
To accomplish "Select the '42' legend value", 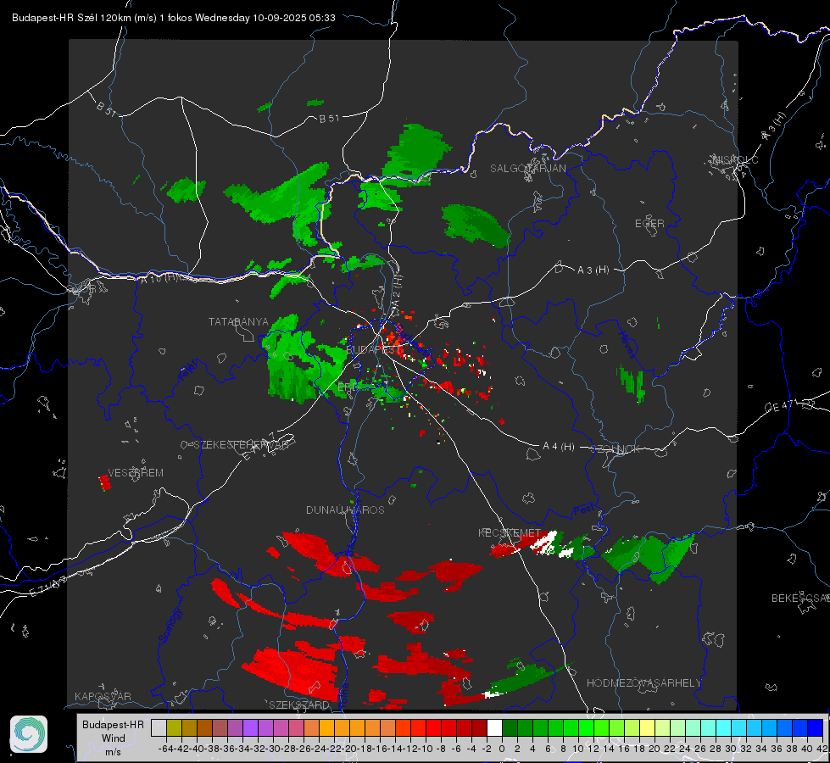I will 822,749.
